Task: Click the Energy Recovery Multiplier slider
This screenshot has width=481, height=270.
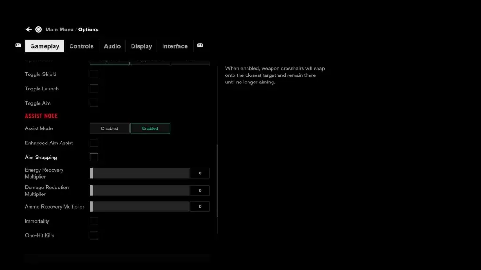Action: [x=140, y=173]
